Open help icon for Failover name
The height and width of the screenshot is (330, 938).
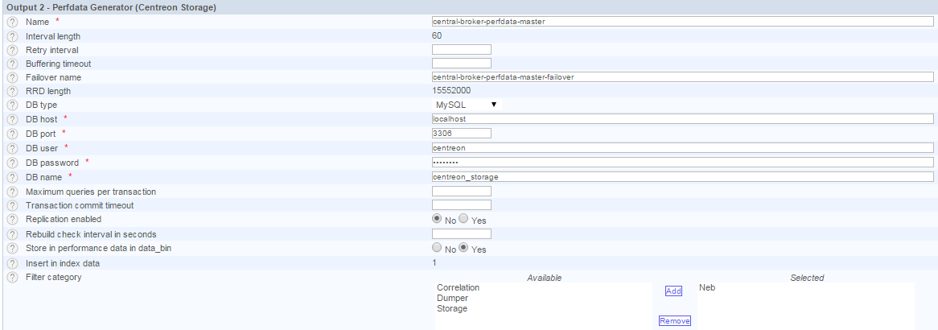(12, 77)
